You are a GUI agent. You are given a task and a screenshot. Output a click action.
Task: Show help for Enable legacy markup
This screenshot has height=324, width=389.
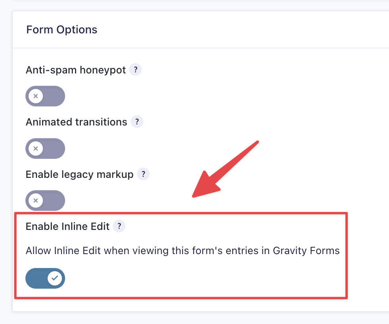(x=143, y=174)
